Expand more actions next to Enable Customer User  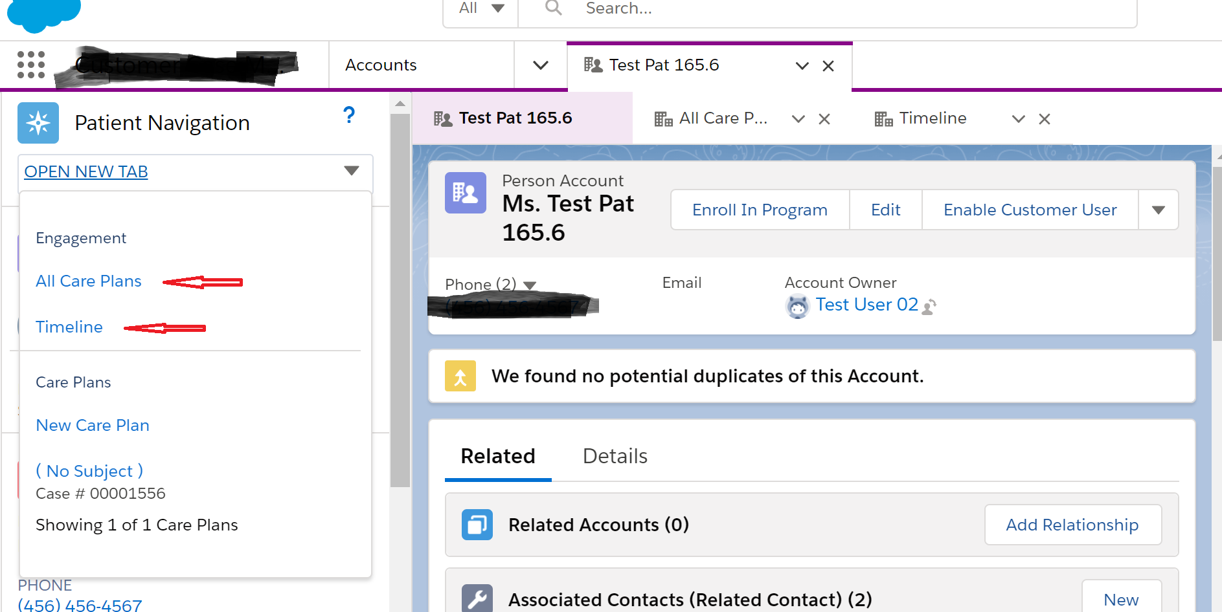point(1159,210)
